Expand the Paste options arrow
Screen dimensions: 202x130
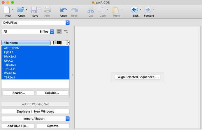[x=121, y=9]
